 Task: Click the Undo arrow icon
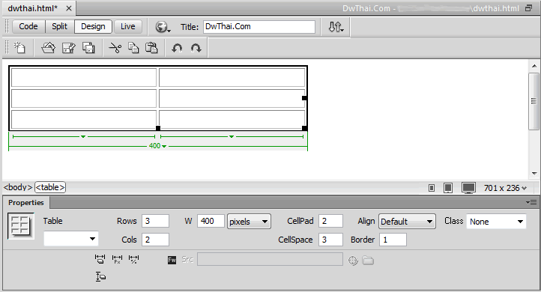point(177,48)
